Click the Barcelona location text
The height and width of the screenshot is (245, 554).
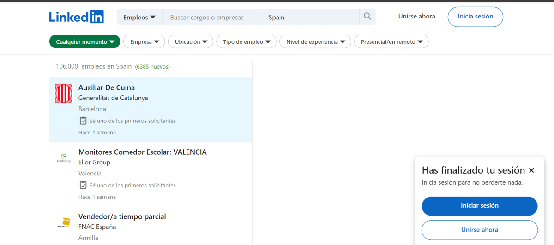pos(92,109)
